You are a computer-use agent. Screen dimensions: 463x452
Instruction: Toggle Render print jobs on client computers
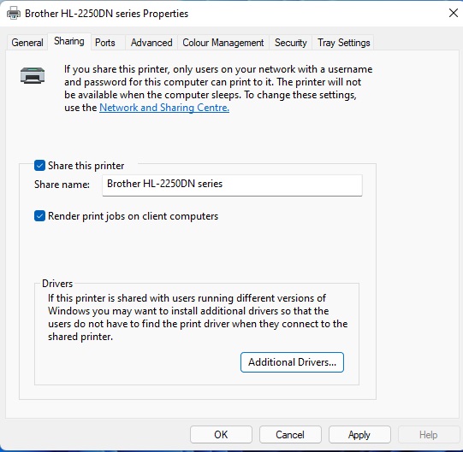click(39, 216)
